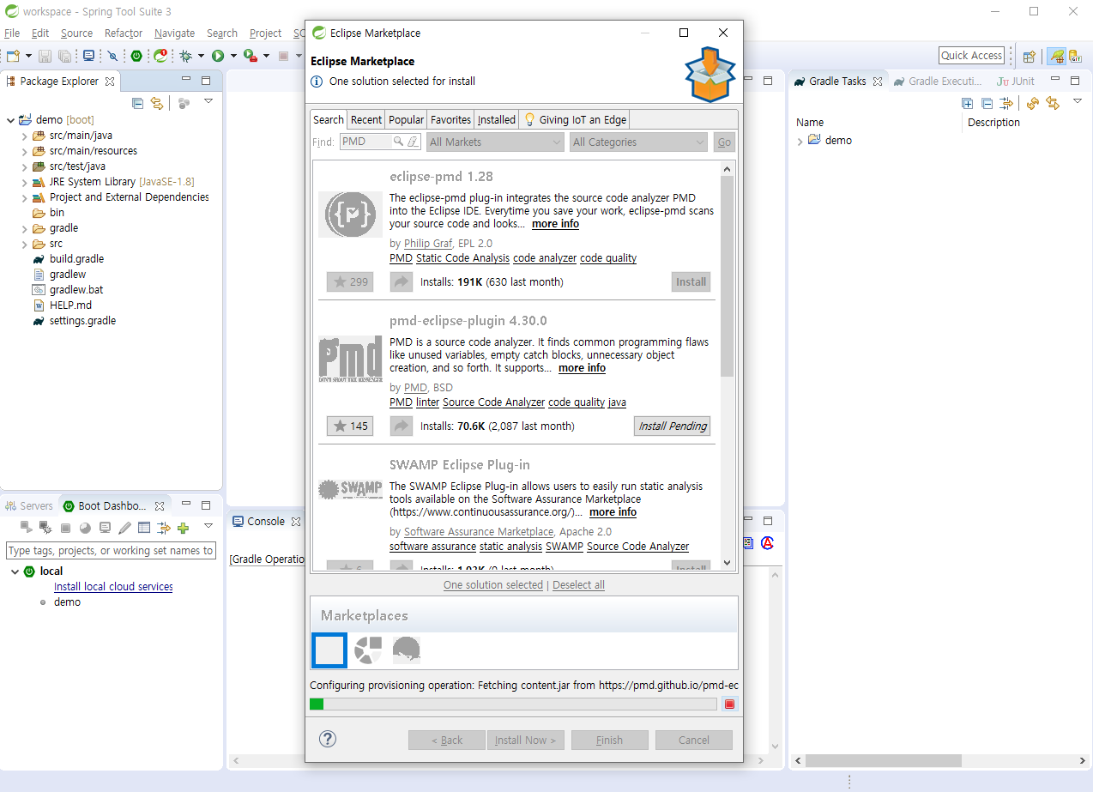This screenshot has height=792, width=1093.
Task: Click Cancel in Eclipse Marketplace dialog
Action: [694, 740]
